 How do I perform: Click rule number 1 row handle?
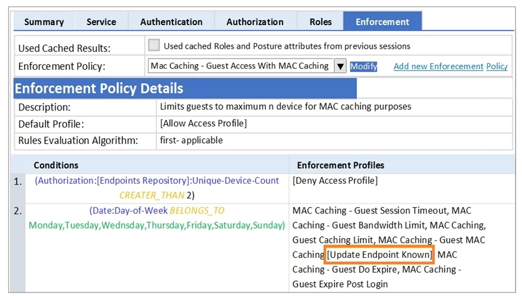18,181
